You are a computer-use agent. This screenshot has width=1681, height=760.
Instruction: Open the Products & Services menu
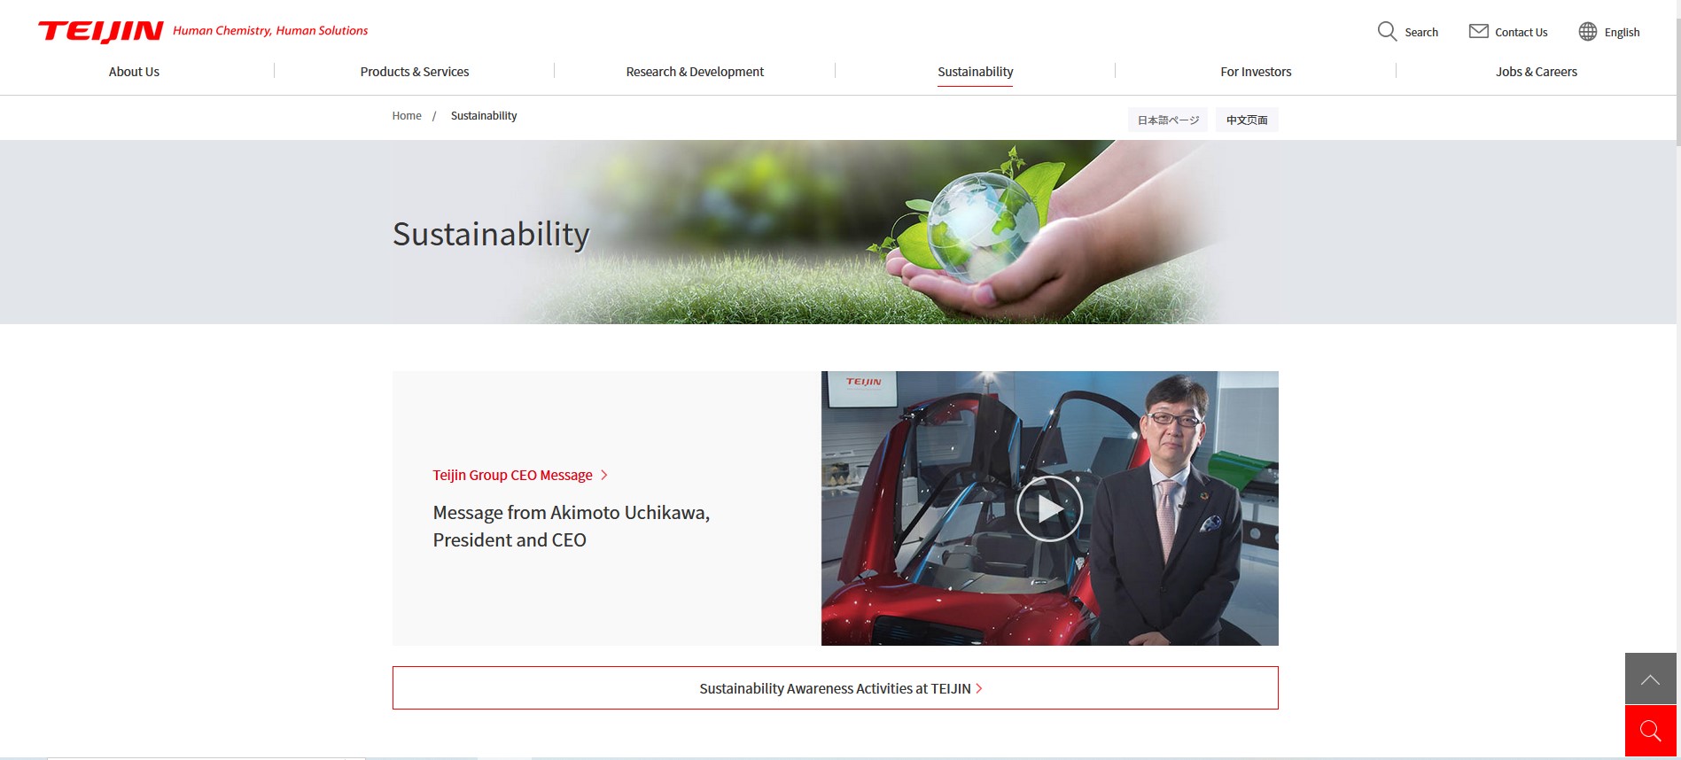pos(415,72)
